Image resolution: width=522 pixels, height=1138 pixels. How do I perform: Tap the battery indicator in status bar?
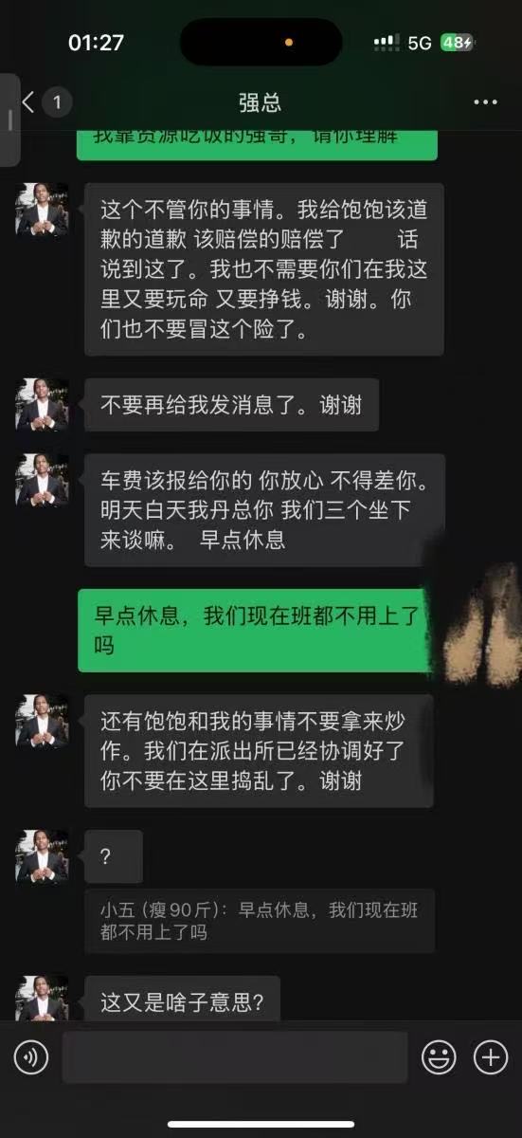[456, 43]
